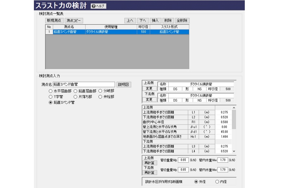
Task: Click the No column header
Action: 49,27
